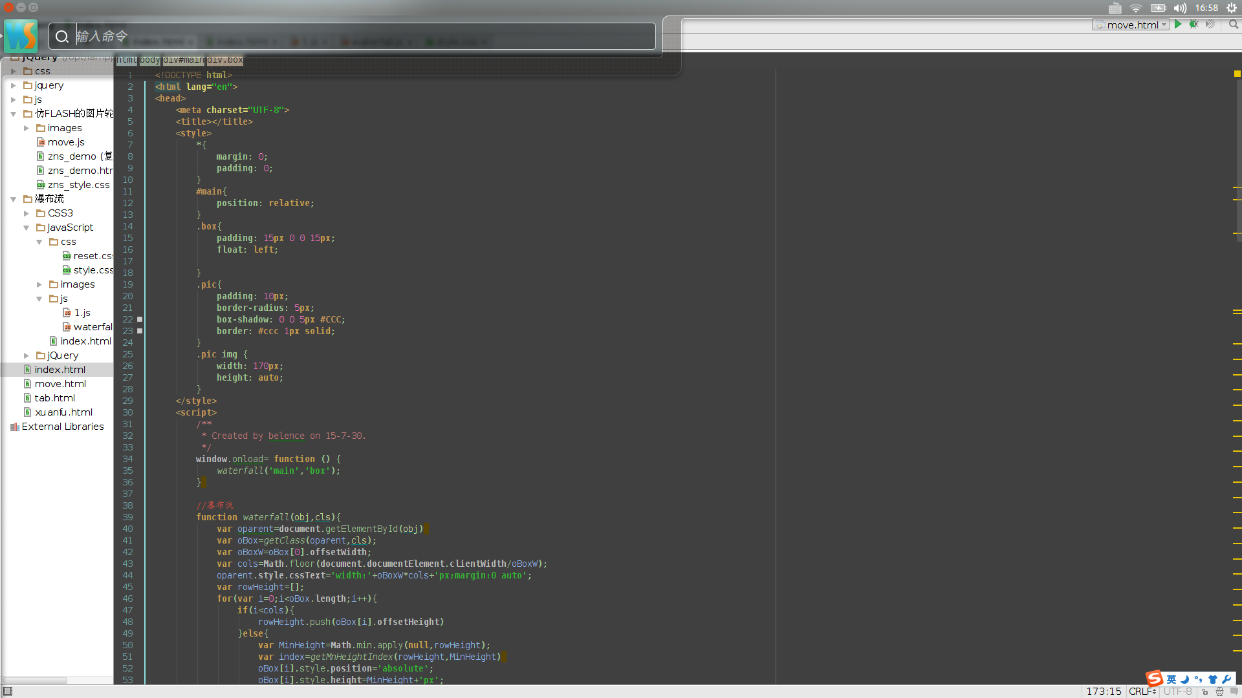Image resolution: width=1242 pixels, height=698 pixels.
Task: Expand the CSS3 folder
Action: point(27,213)
